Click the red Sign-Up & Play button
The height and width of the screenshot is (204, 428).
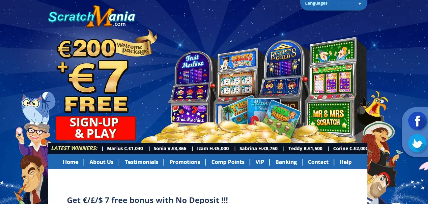pos(96,128)
